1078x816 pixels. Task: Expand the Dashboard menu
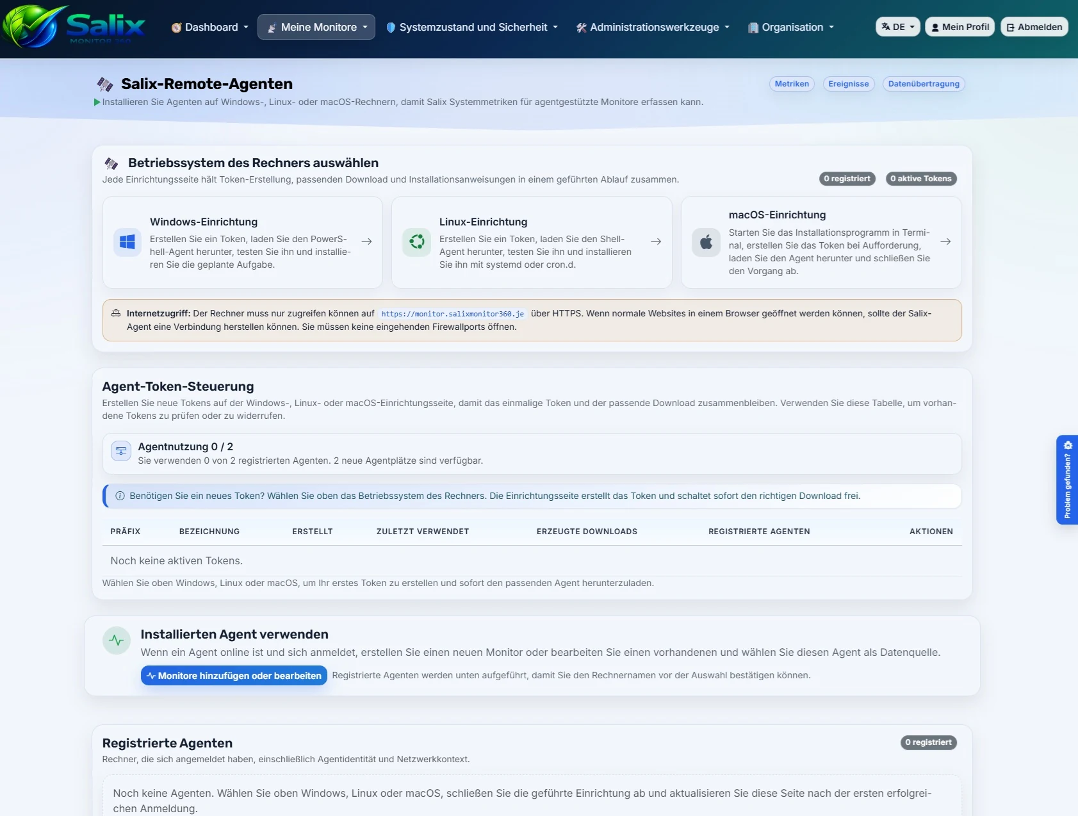pos(210,27)
